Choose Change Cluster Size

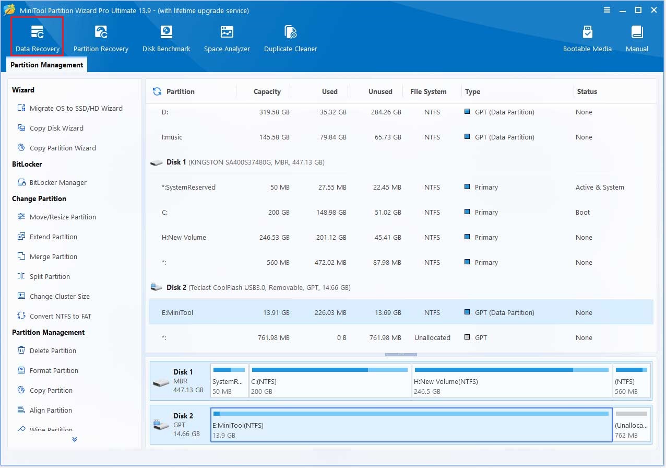coord(53,296)
